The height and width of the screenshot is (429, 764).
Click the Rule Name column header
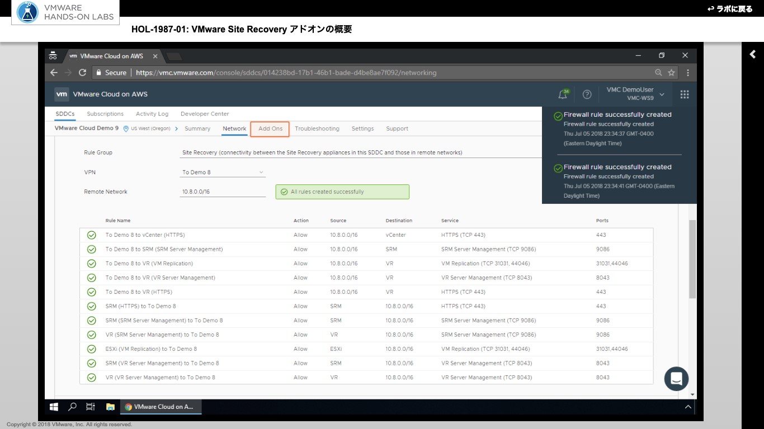coord(118,221)
